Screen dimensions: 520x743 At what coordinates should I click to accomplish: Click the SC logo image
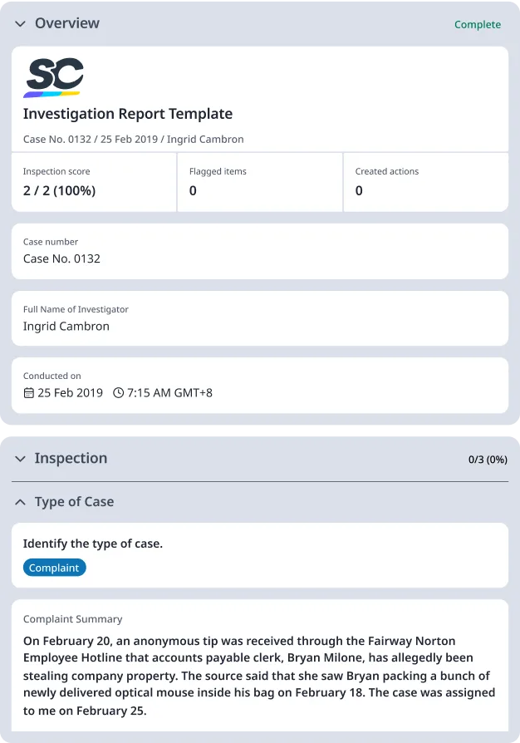[54, 78]
